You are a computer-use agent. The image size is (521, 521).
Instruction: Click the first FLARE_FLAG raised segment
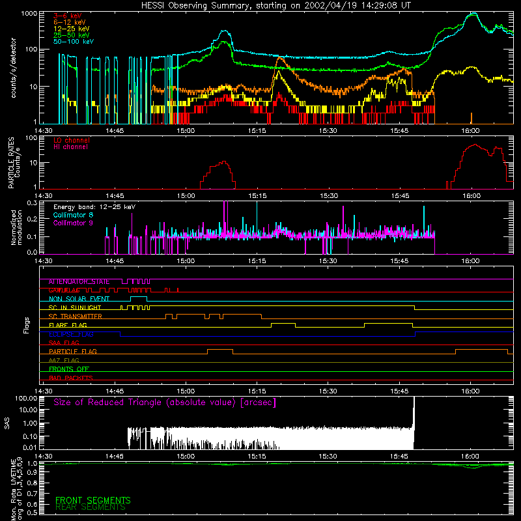(x=283, y=323)
